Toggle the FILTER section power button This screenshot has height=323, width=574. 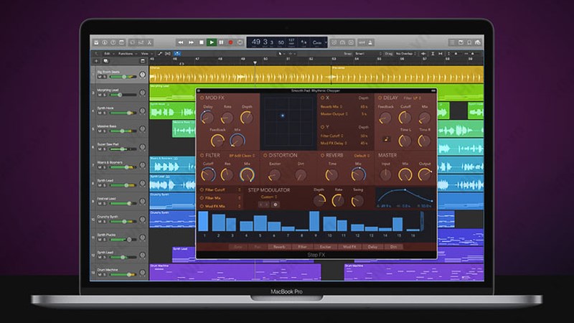tap(202, 155)
